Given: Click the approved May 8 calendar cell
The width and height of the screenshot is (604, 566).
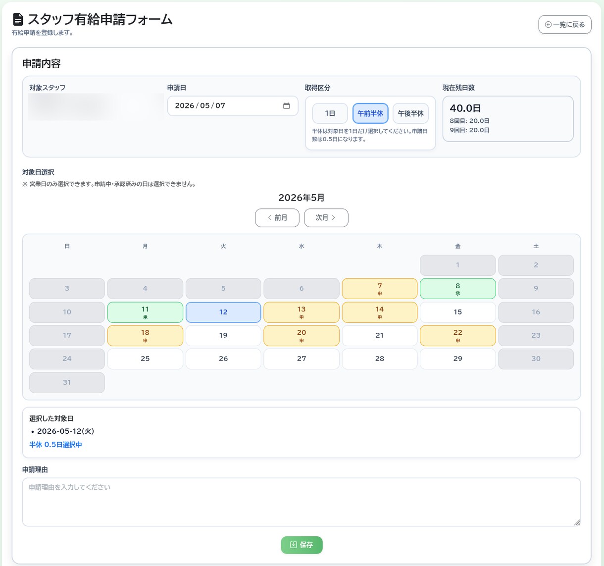Looking at the screenshot, I should tap(458, 289).
